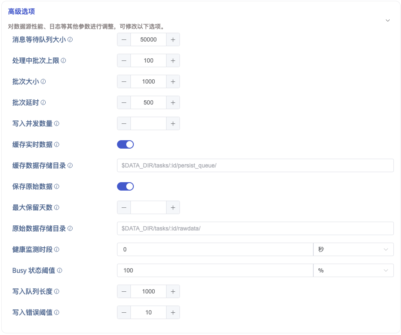Click info icon next to 写入并发数量
401x335 pixels.
pos(57,123)
